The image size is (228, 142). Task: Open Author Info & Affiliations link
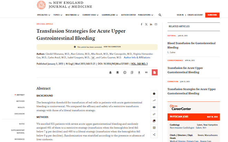[137, 57]
